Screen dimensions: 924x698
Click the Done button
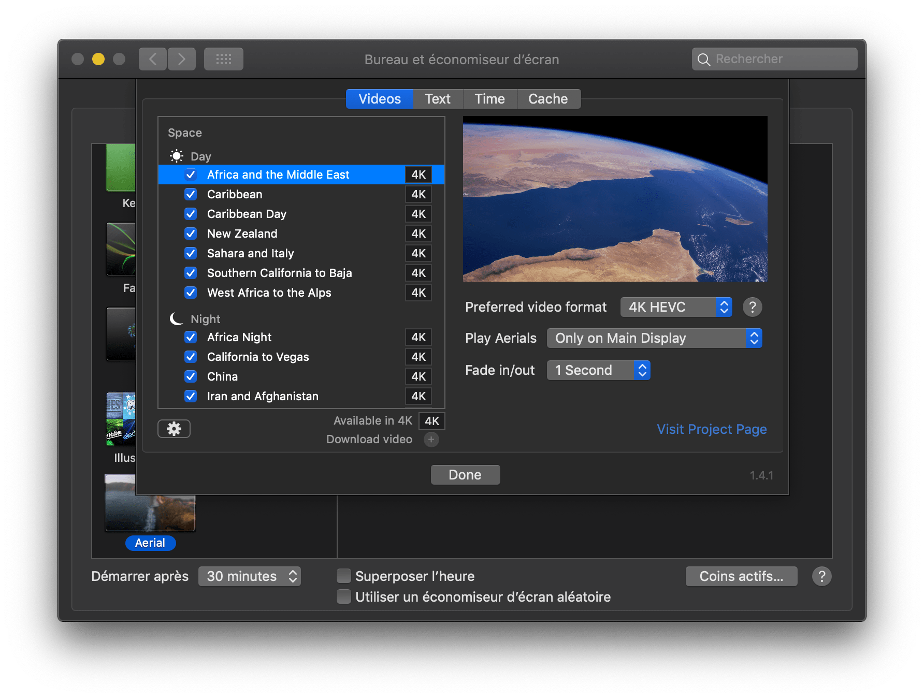pos(465,475)
